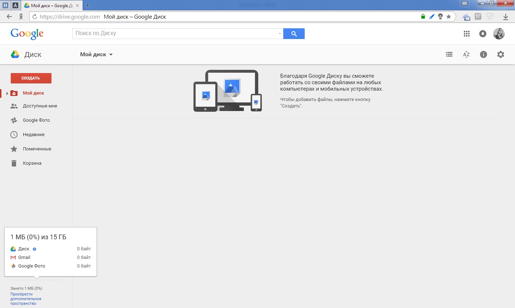Open Google Фото in the left sidebar
515x308 pixels.
36,120
